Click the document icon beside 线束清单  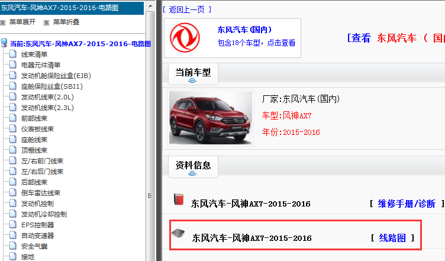point(13,54)
